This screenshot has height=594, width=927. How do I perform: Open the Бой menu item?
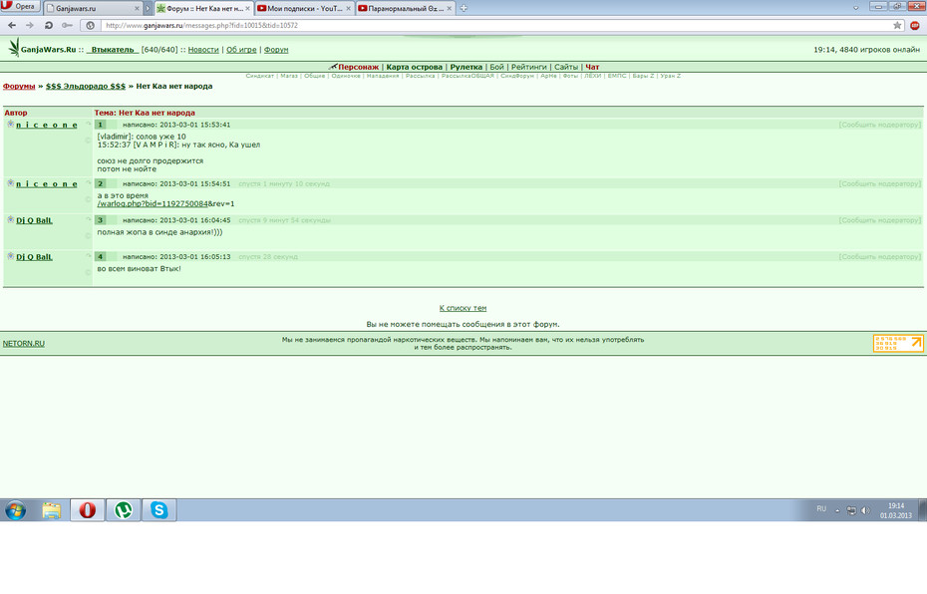point(496,67)
